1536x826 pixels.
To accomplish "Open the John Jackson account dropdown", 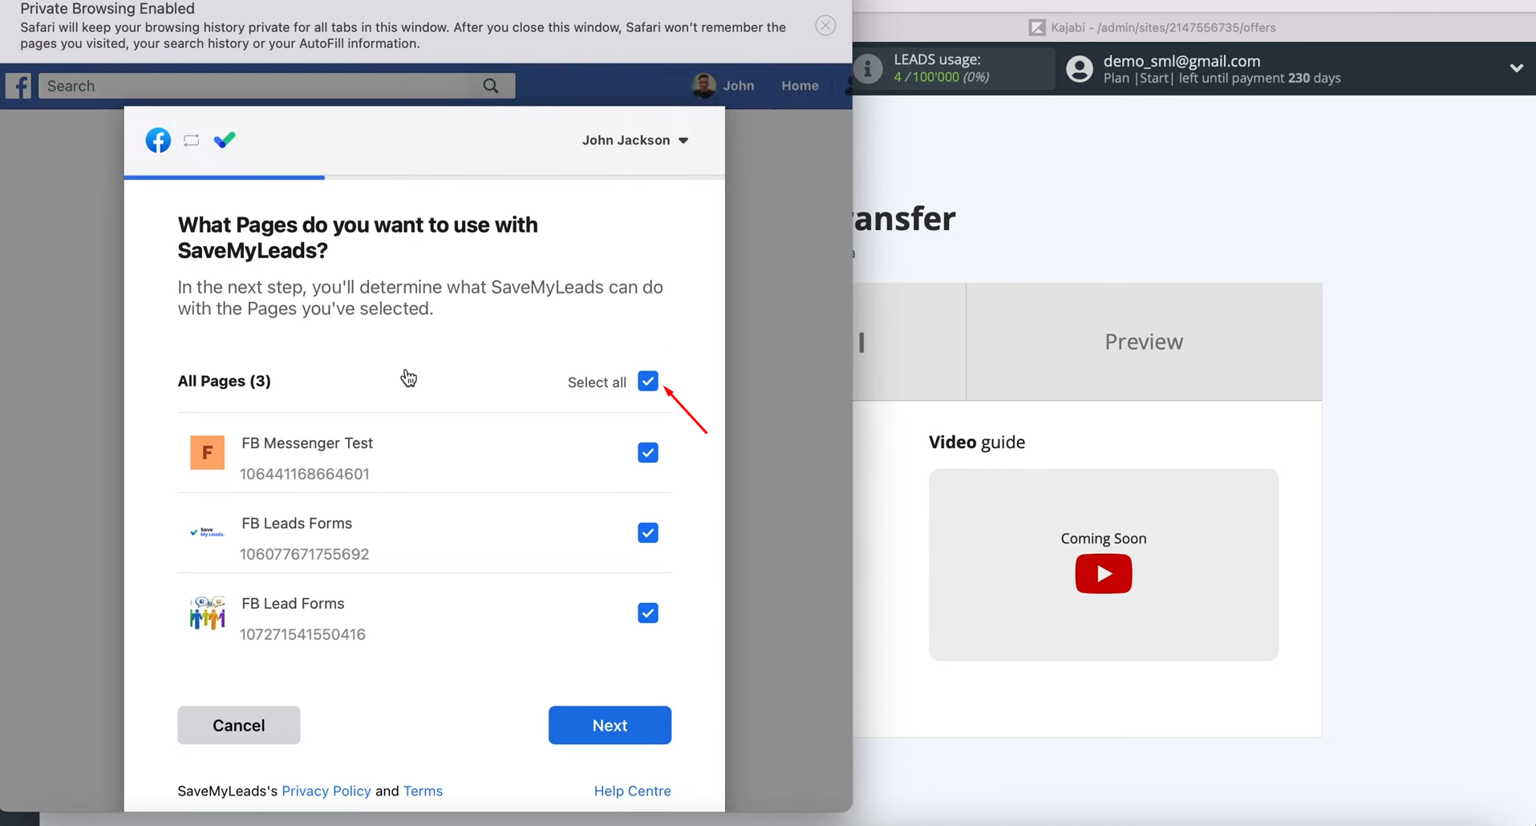I will [635, 140].
